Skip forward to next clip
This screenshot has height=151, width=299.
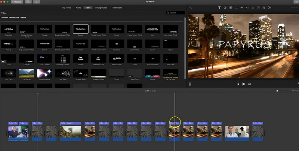point(249,84)
